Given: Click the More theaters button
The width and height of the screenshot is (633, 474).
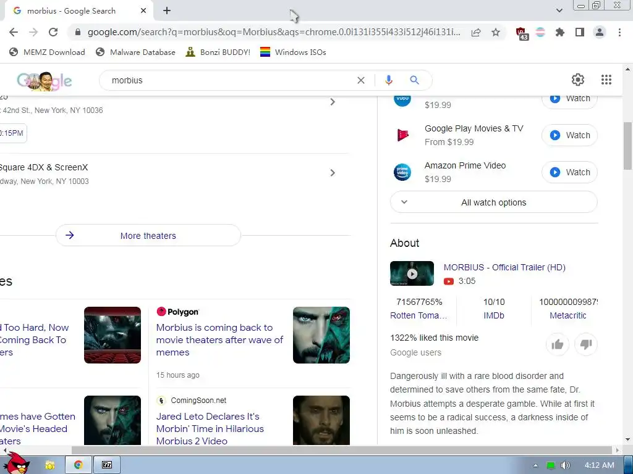Looking at the screenshot, I should click(148, 235).
